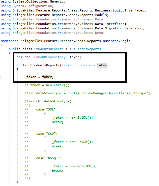The height and width of the screenshot is (186, 159).
Task: Click IFakeDBErpository type in constructor parameter
Action: point(78,65)
